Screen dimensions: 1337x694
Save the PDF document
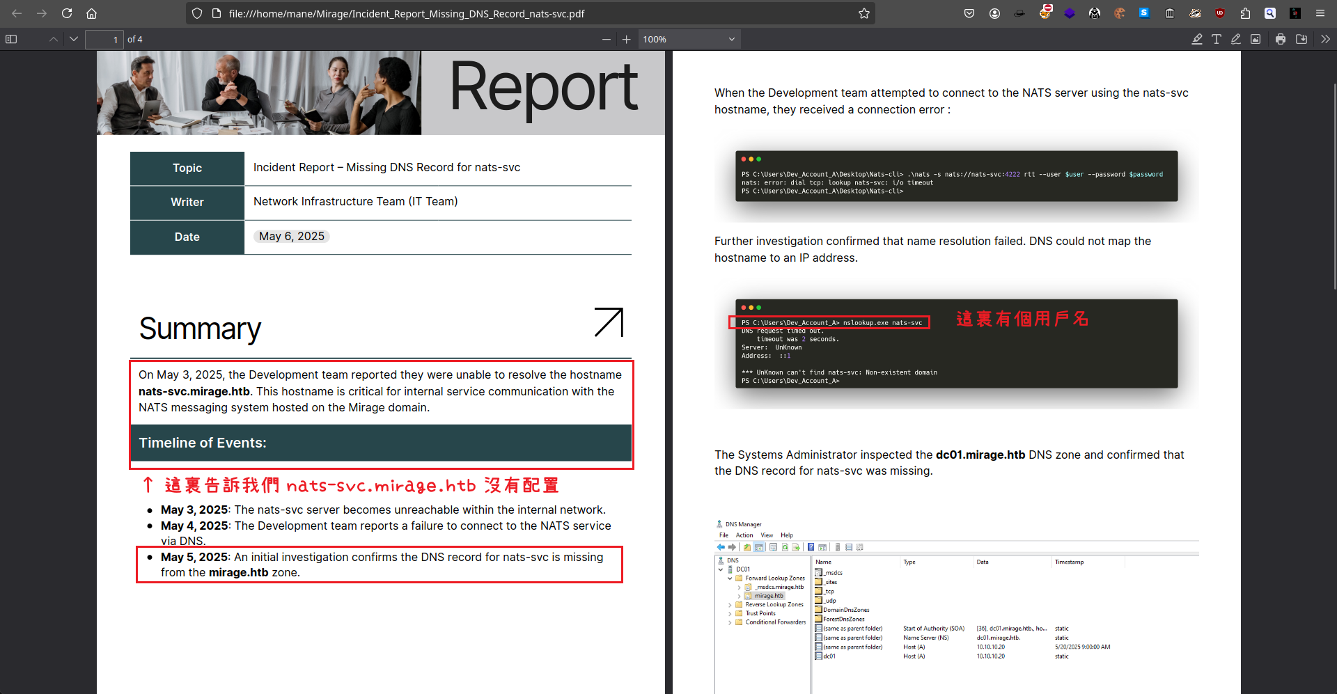1301,39
